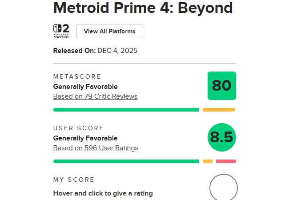Viewport: 289px width, 200px height.
Task: Click the Metroid Prime 4: Beyond title
Action: (x=143, y=8)
